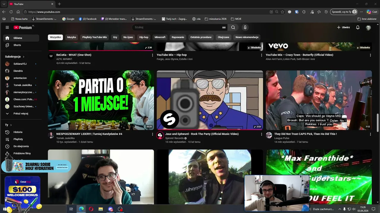380x213 pixels.
Task: Click League Pulse channel avatar
Action: 269,135
